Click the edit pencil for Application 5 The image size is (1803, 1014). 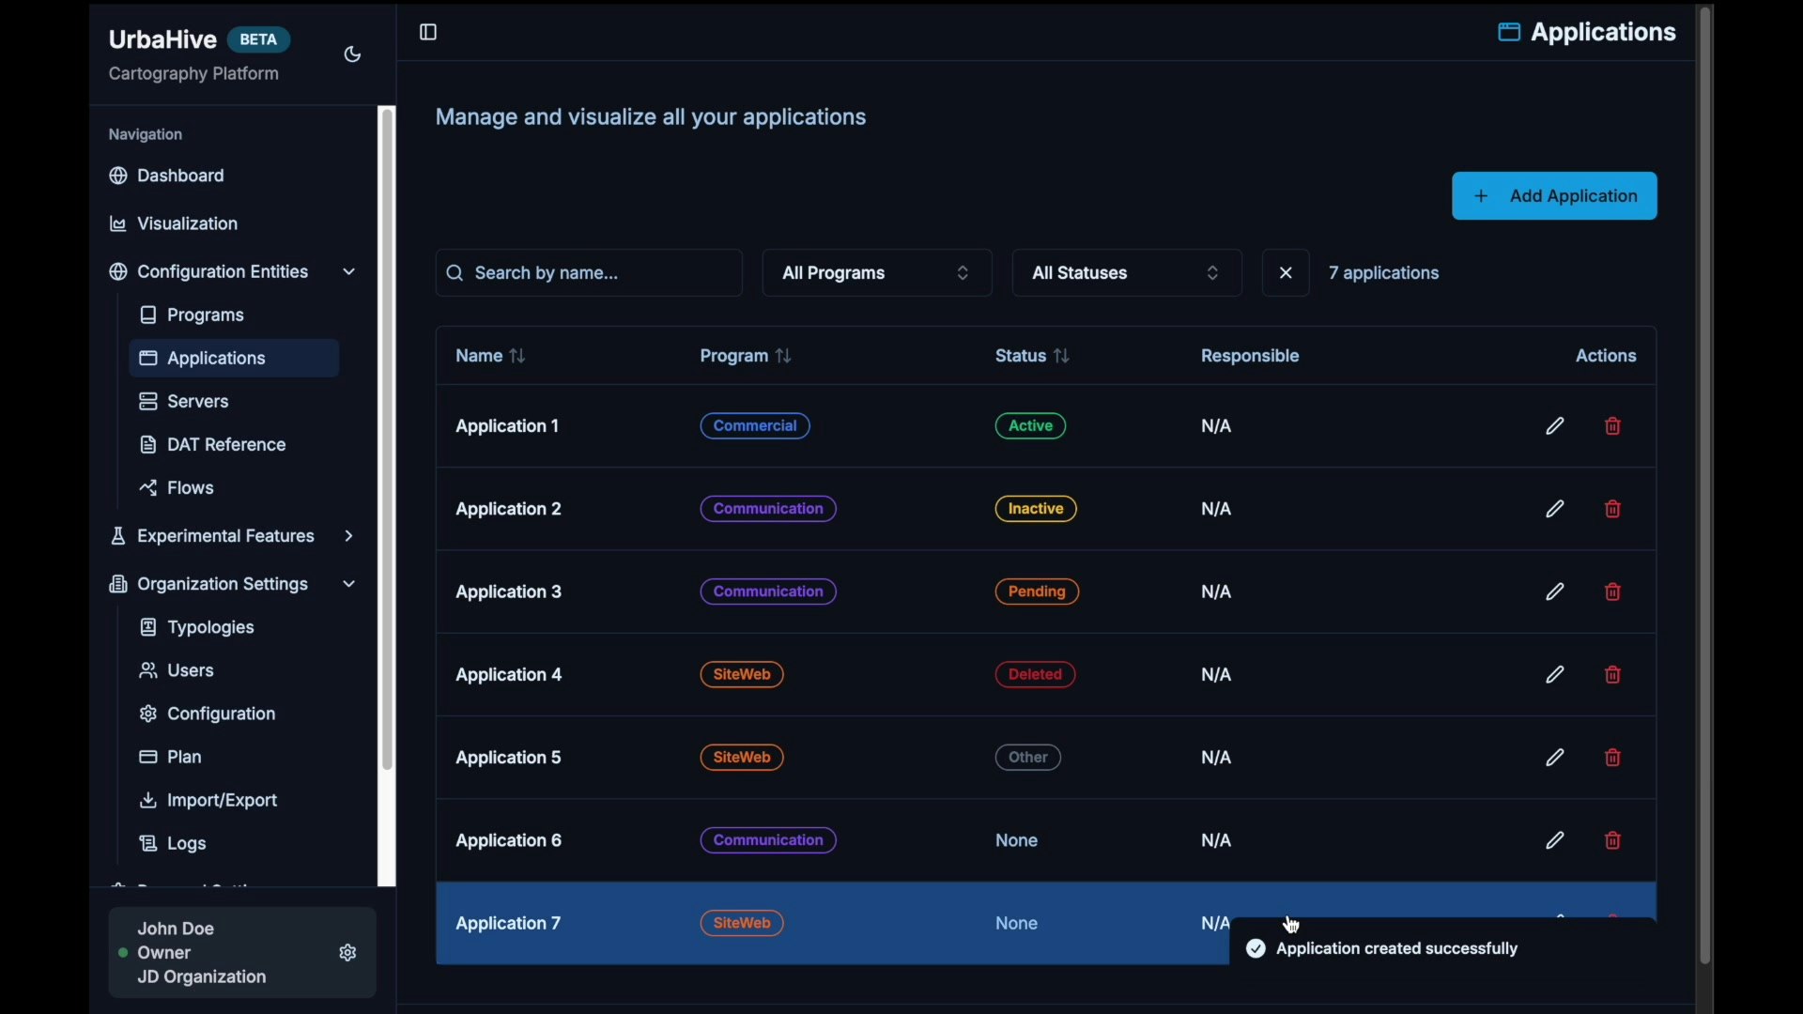pos(1555,758)
